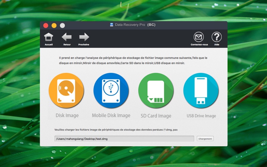Choose the green SD Card Image icon
The height and width of the screenshot is (167, 267).
pyautogui.click(x=156, y=91)
